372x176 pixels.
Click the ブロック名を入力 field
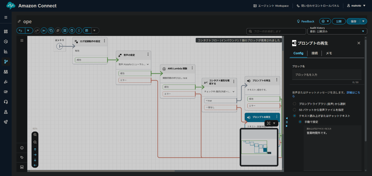click(x=327, y=75)
